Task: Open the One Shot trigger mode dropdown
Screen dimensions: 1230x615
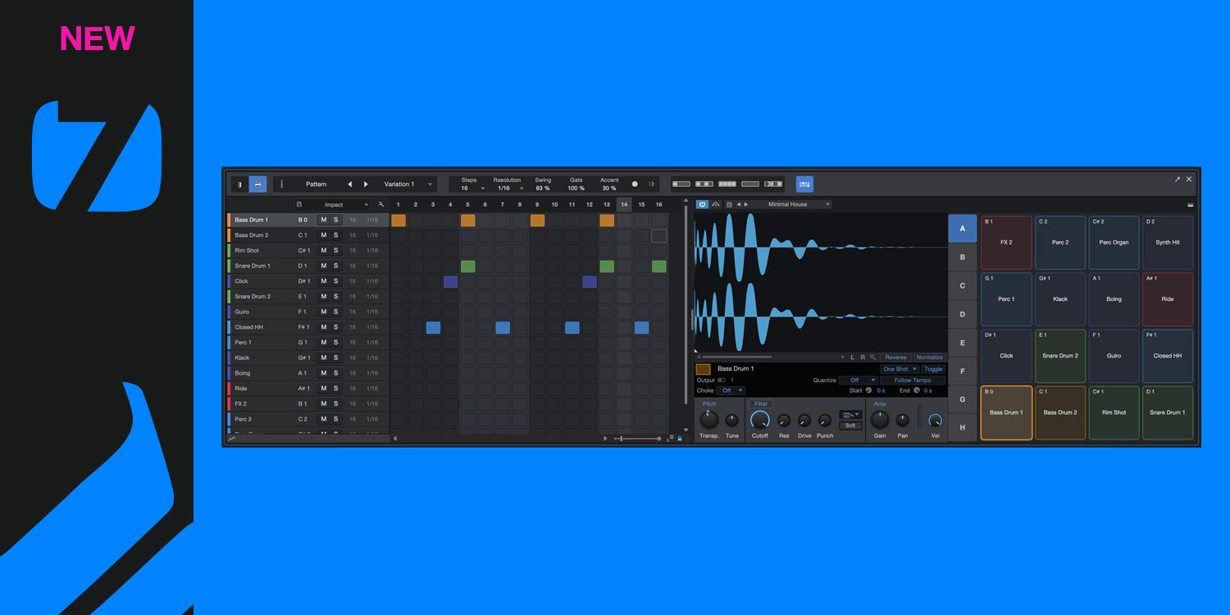Action: [900, 369]
